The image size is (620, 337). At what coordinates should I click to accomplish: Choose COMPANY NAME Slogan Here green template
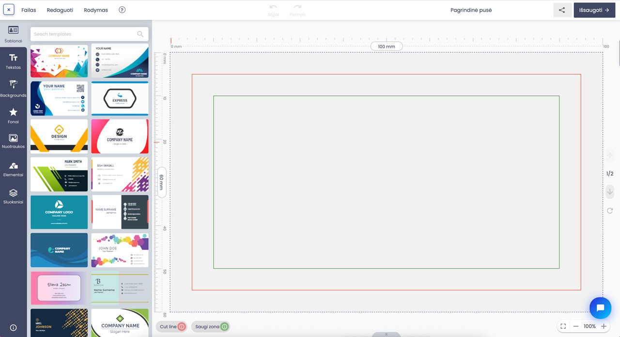pyautogui.click(x=120, y=323)
